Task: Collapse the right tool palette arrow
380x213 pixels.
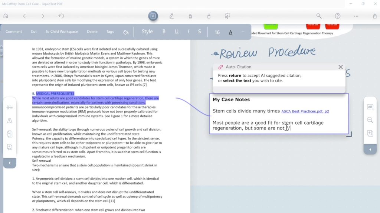Action: [370, 150]
